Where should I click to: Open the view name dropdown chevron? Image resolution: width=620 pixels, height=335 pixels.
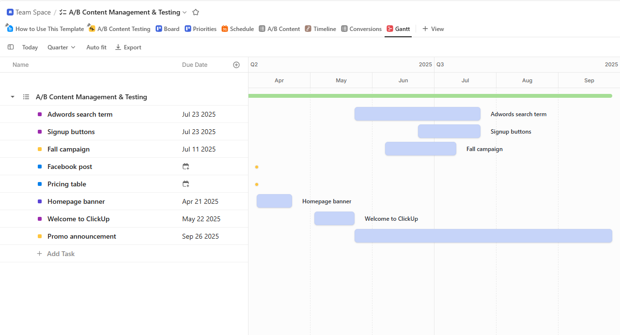click(184, 12)
